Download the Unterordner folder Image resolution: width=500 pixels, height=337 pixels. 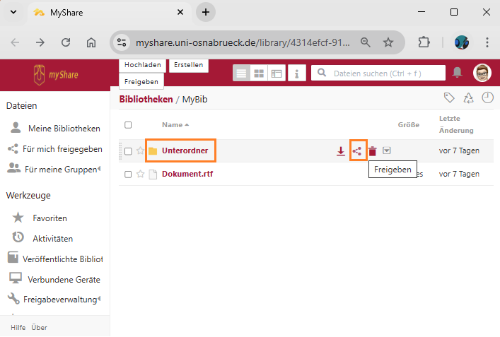(341, 151)
